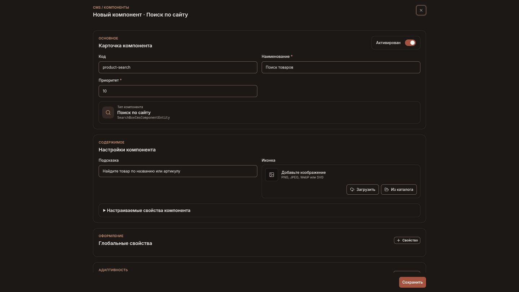Click the Сохранить button
This screenshot has height=292, width=519.
(x=412, y=282)
